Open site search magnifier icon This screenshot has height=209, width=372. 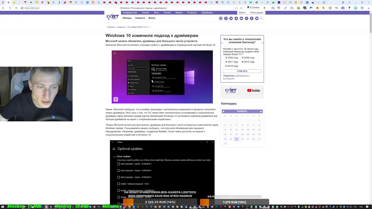point(262,18)
